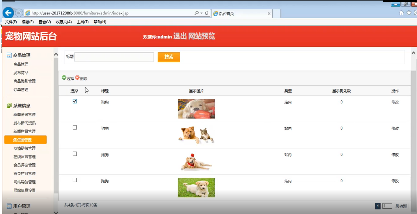
Task: Click the sidebar scroll-down arrow
Action: 56,212
